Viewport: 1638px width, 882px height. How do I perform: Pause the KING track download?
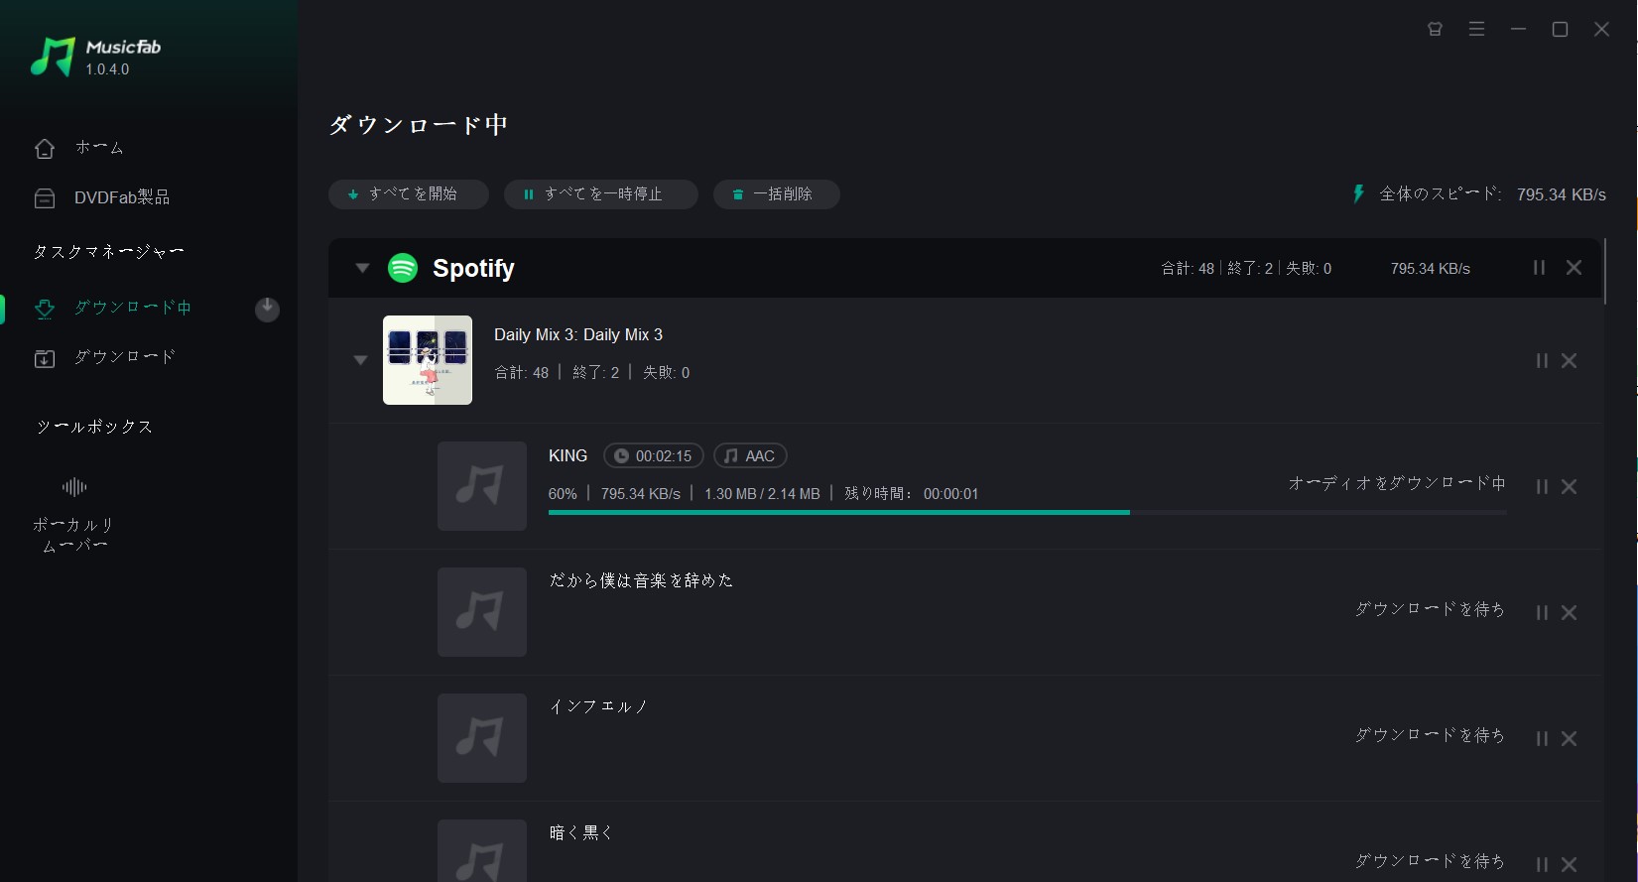(x=1542, y=487)
